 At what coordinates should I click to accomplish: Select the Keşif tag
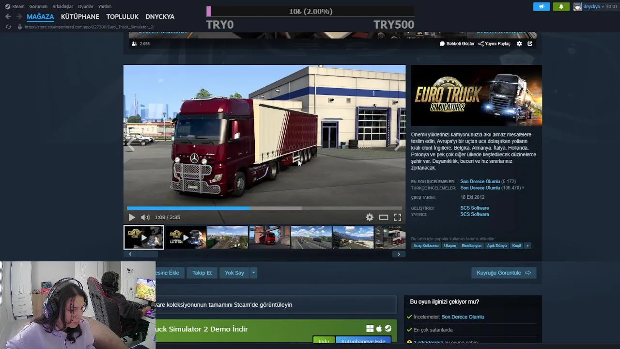[x=517, y=246]
